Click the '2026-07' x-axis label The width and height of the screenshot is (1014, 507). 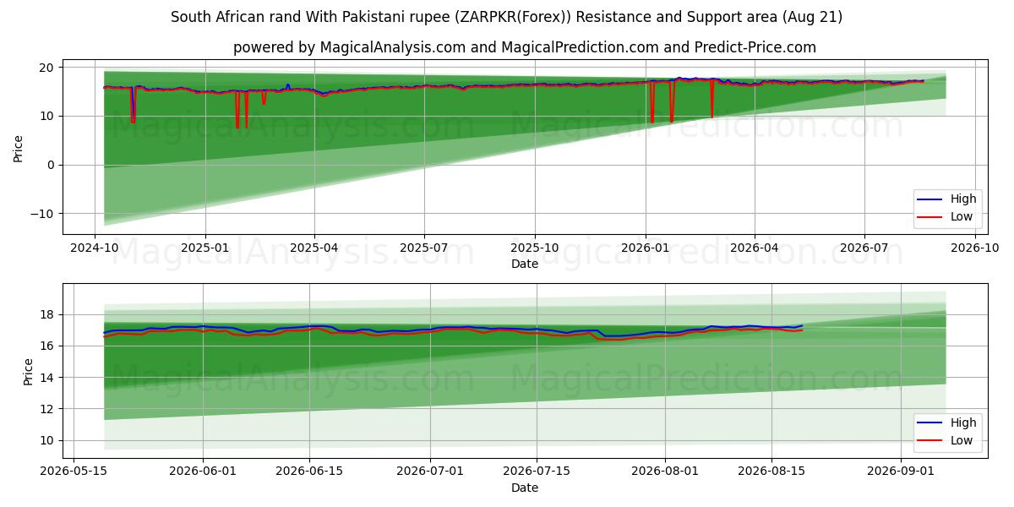pyautogui.click(x=864, y=248)
